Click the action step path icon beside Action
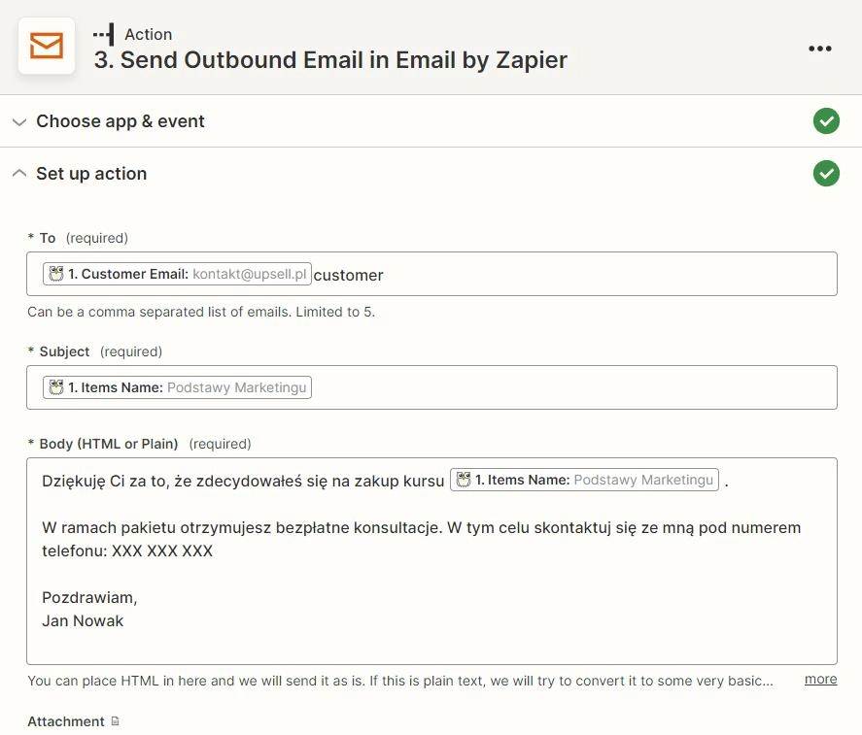The image size is (862, 735). tap(104, 35)
